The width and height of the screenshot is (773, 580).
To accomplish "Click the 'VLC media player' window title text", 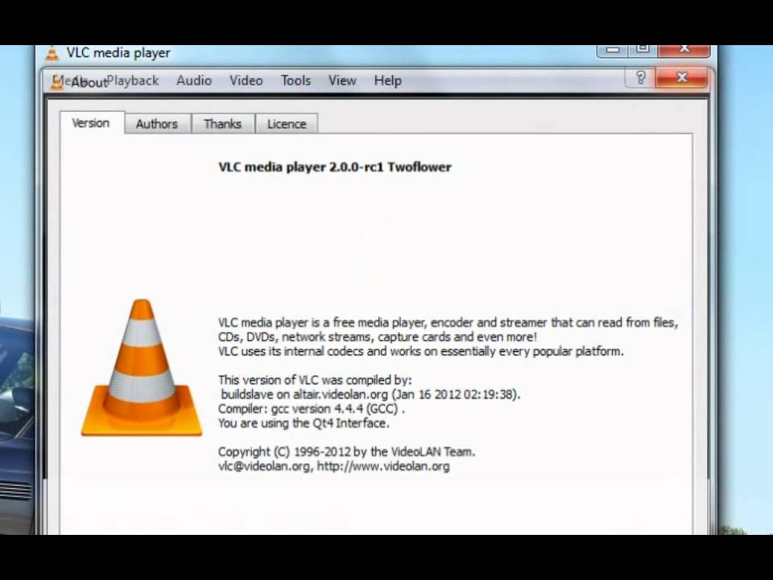I will [118, 53].
